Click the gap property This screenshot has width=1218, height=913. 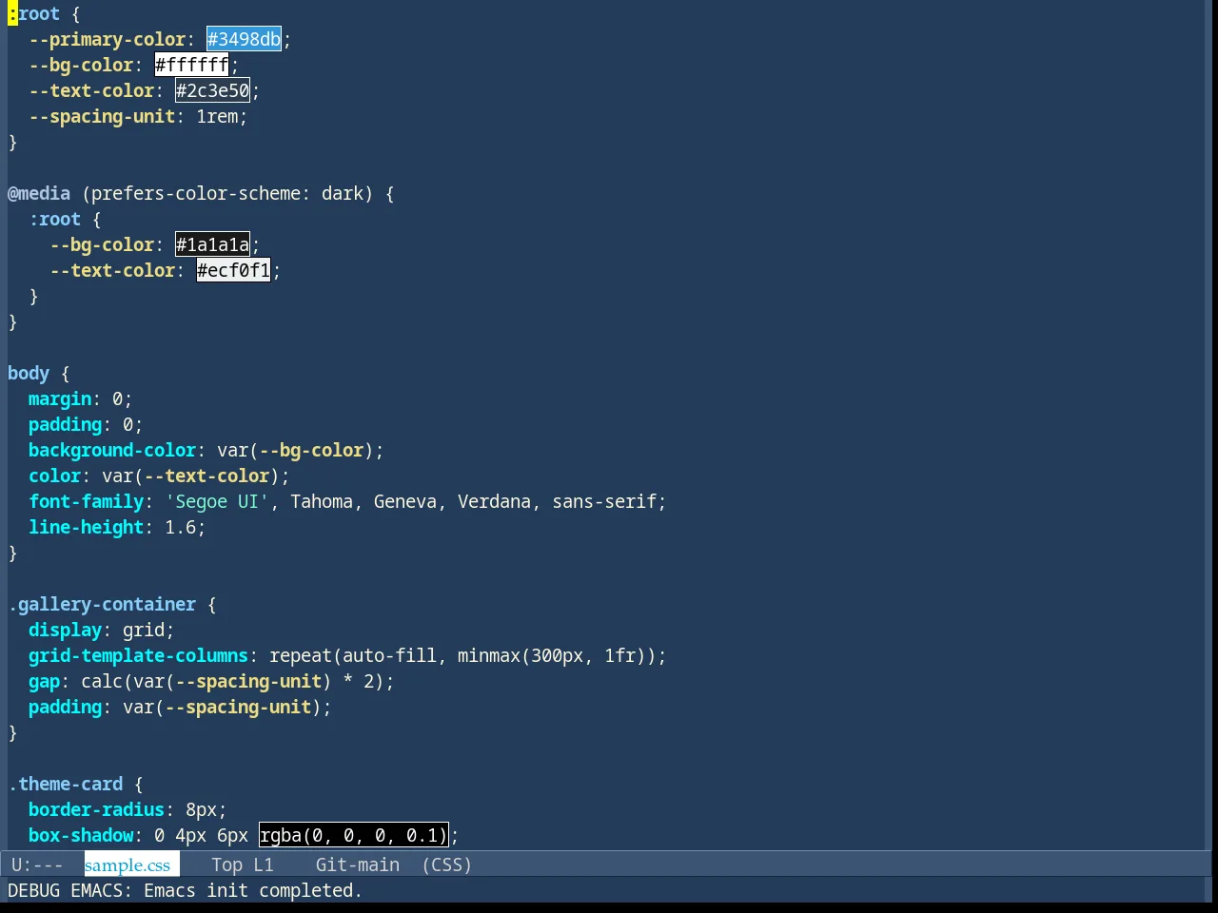[44, 681]
